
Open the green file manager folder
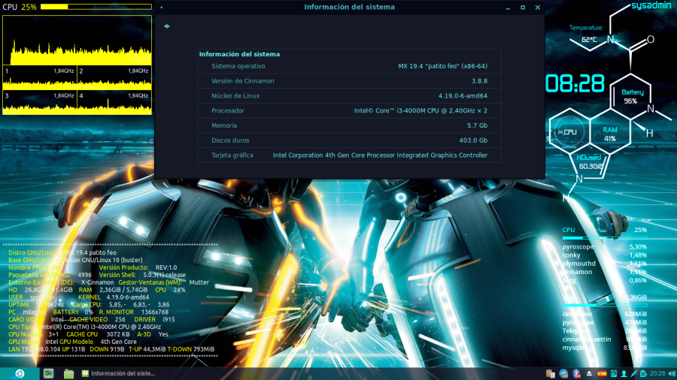68,373
